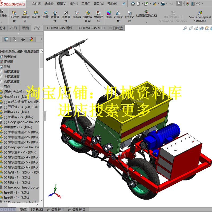This screenshot has width=212, height=212.
Task: Open Assembly Visualization (装配体直观)
Action: (x=88, y=16)
